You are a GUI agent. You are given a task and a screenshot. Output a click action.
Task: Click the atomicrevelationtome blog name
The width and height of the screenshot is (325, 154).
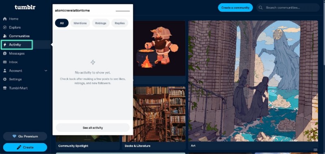[72, 11]
